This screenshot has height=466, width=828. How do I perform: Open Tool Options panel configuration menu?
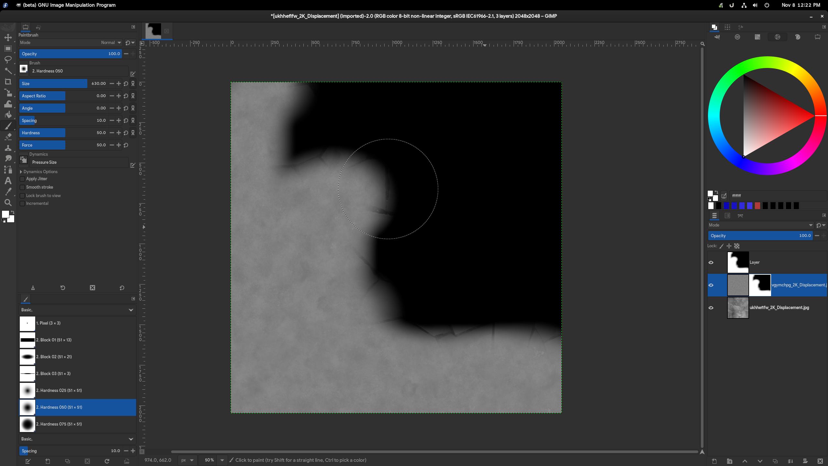133,27
